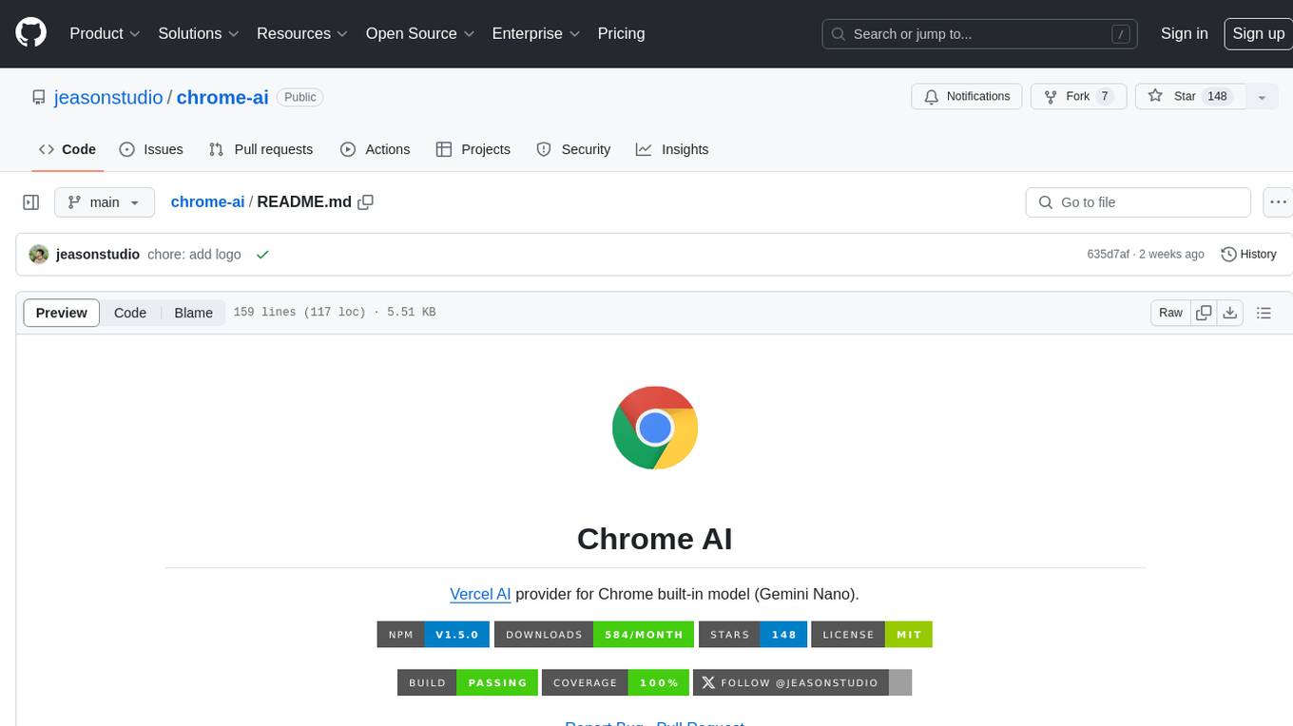Go to chrome-ai root in breadcrumb
Viewport: 1293px width, 726px height.
click(207, 201)
